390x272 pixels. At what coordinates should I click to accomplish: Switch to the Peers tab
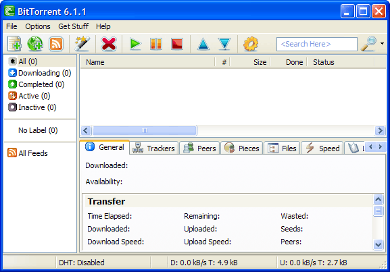(199, 148)
